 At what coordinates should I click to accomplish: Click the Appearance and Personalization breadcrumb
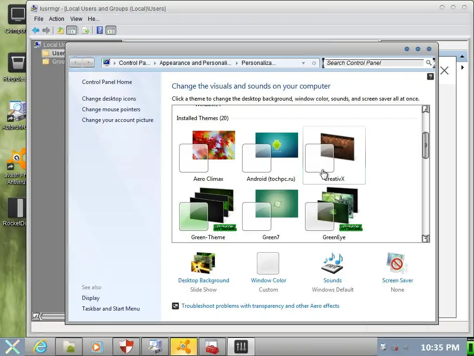coord(195,63)
